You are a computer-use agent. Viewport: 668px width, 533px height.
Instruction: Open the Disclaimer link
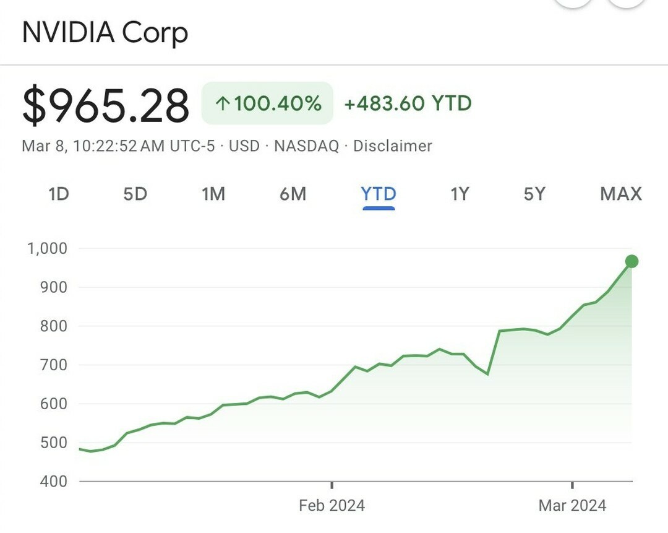(392, 146)
